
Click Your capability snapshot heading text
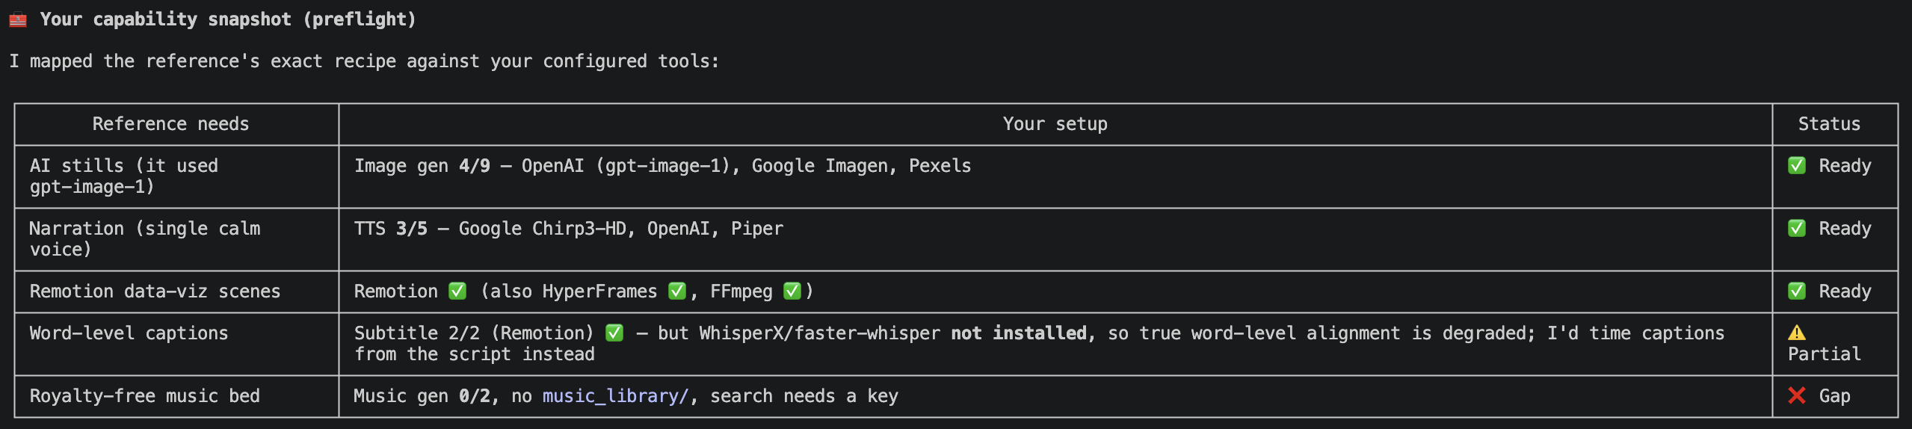click(228, 19)
